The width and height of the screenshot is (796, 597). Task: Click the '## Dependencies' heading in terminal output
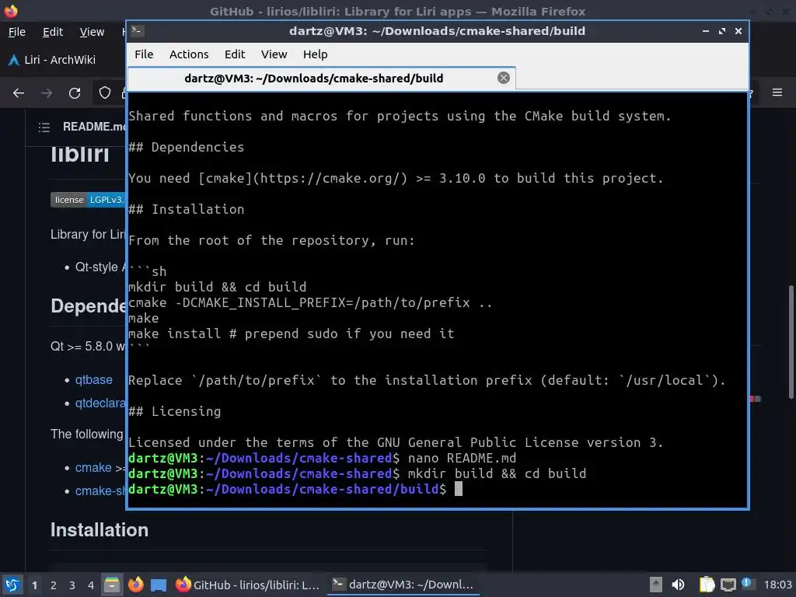187,147
